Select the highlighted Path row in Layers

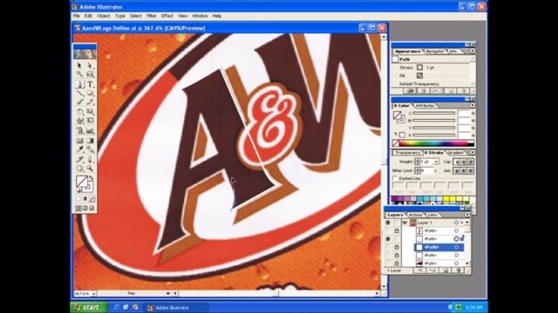[x=439, y=247]
